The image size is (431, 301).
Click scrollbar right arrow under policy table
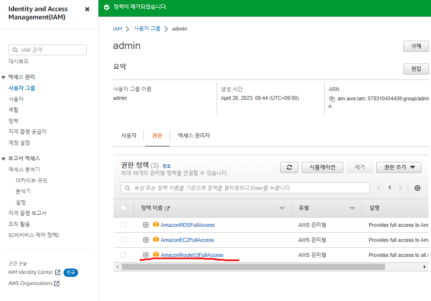(424, 267)
